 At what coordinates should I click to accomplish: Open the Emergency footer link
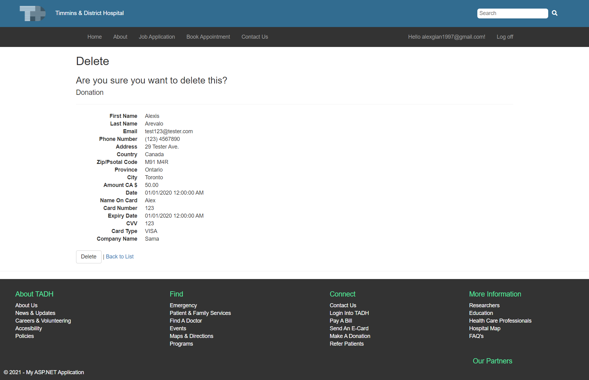[x=183, y=305]
